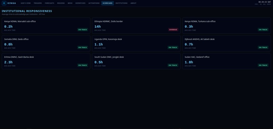Click the Gedo office On Track badge
This screenshot has height=129, width=273.
point(83,47)
